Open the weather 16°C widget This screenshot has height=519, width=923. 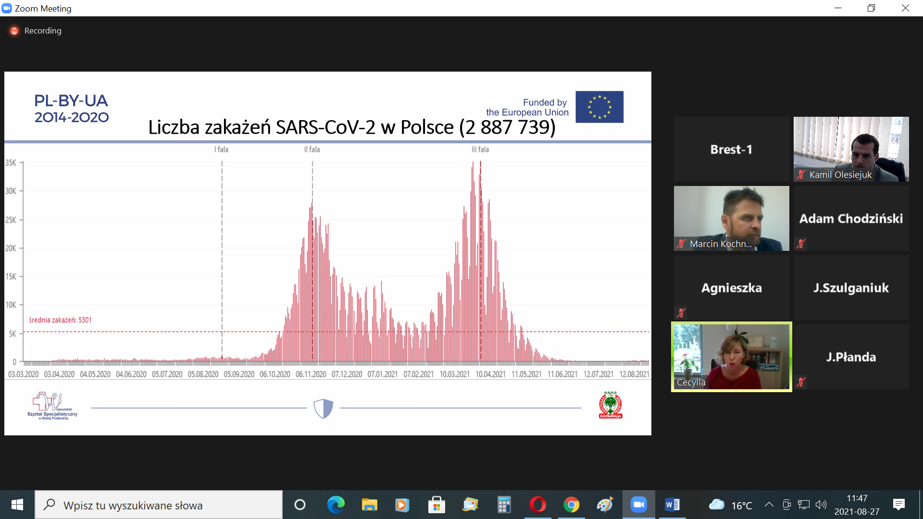(730, 505)
